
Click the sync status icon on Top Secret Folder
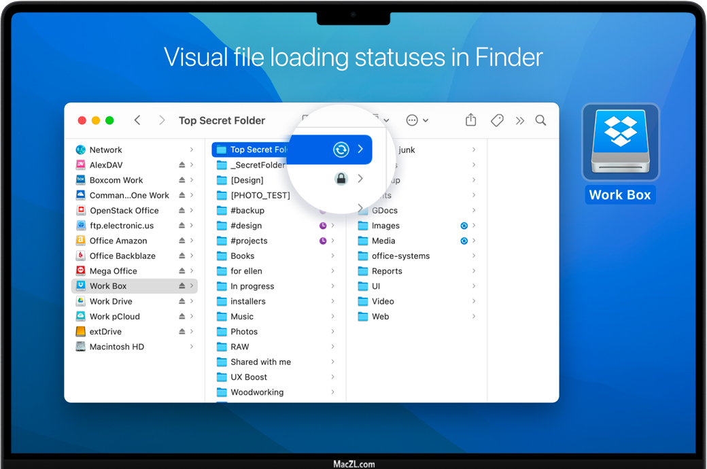(x=341, y=150)
